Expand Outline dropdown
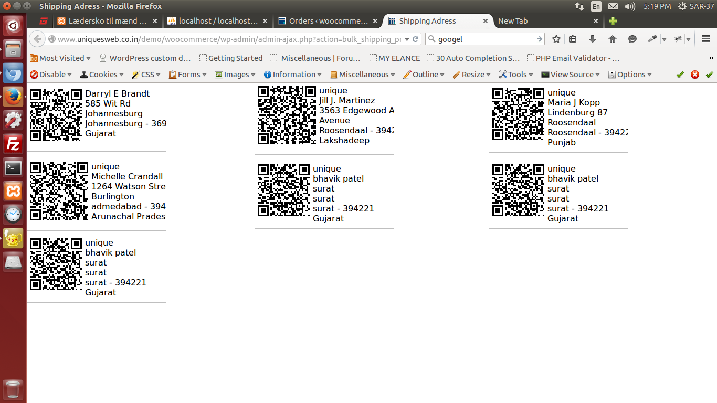Viewport: 717px width, 403px height. pos(424,75)
